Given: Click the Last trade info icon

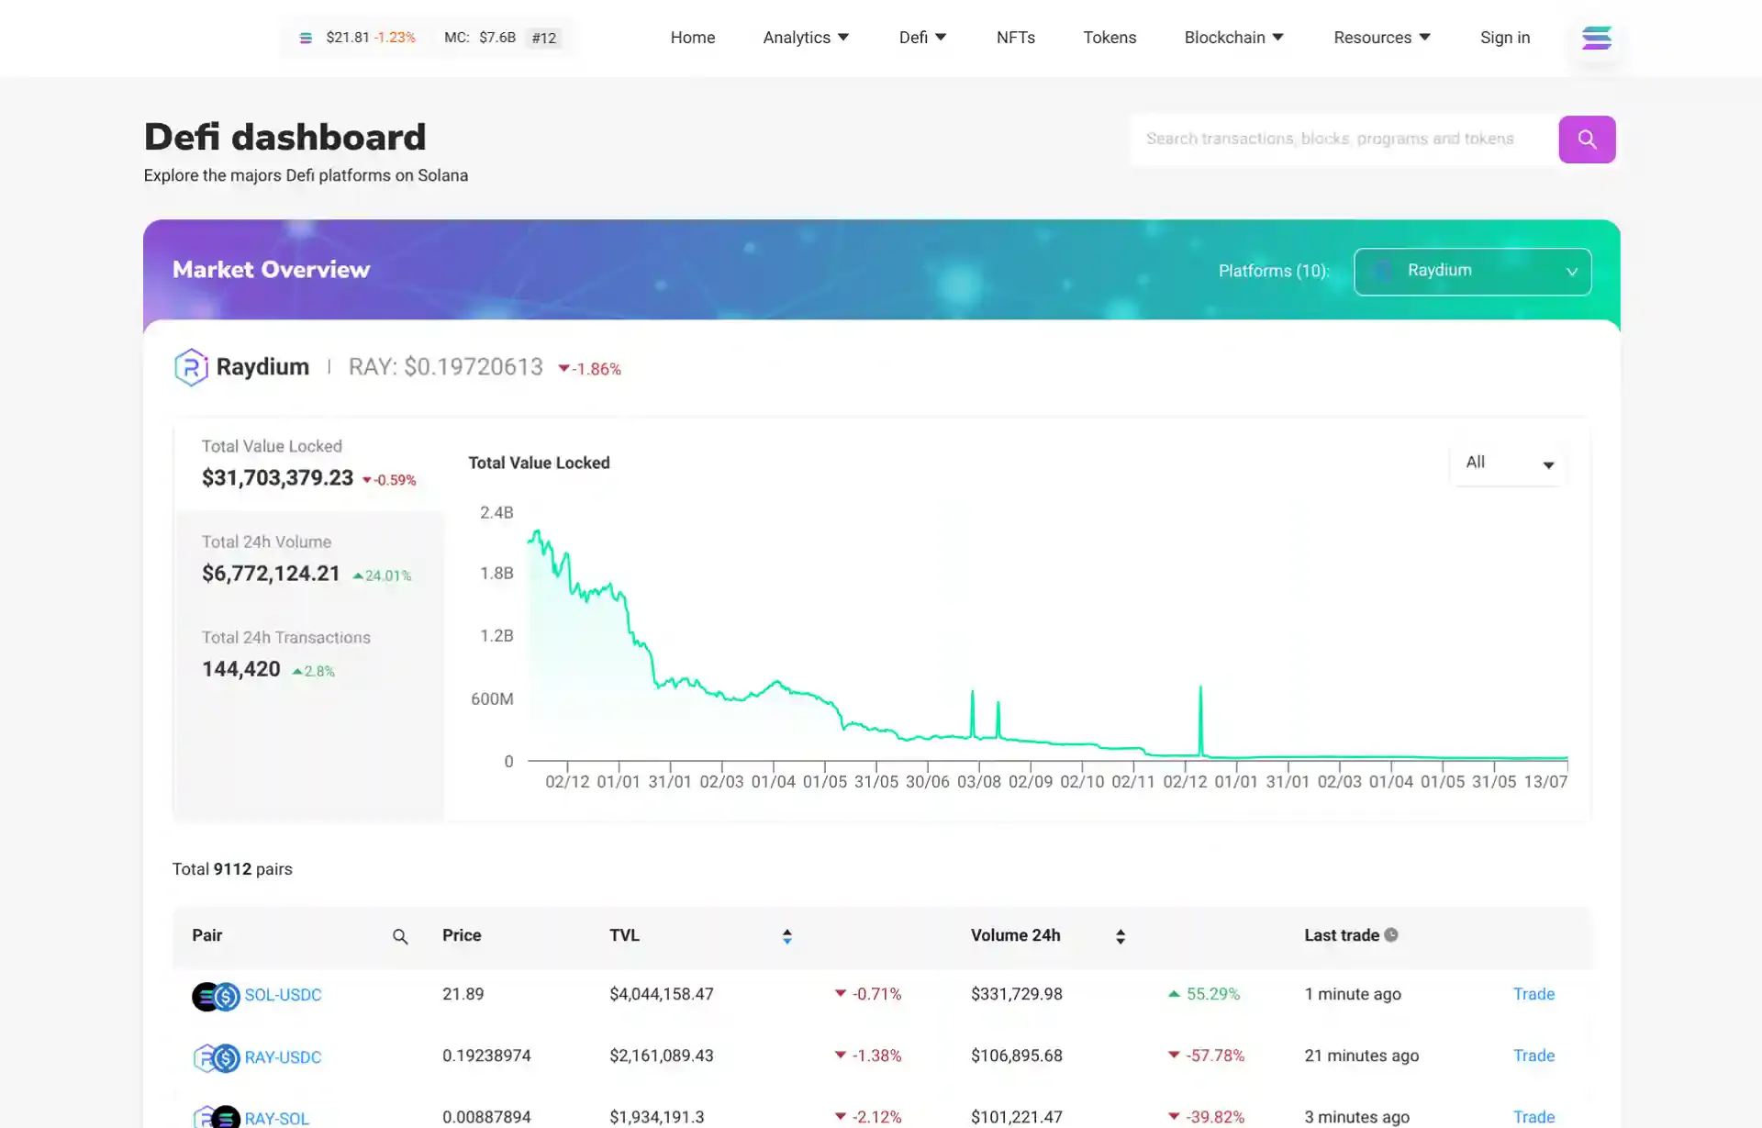Looking at the screenshot, I should (1391, 935).
